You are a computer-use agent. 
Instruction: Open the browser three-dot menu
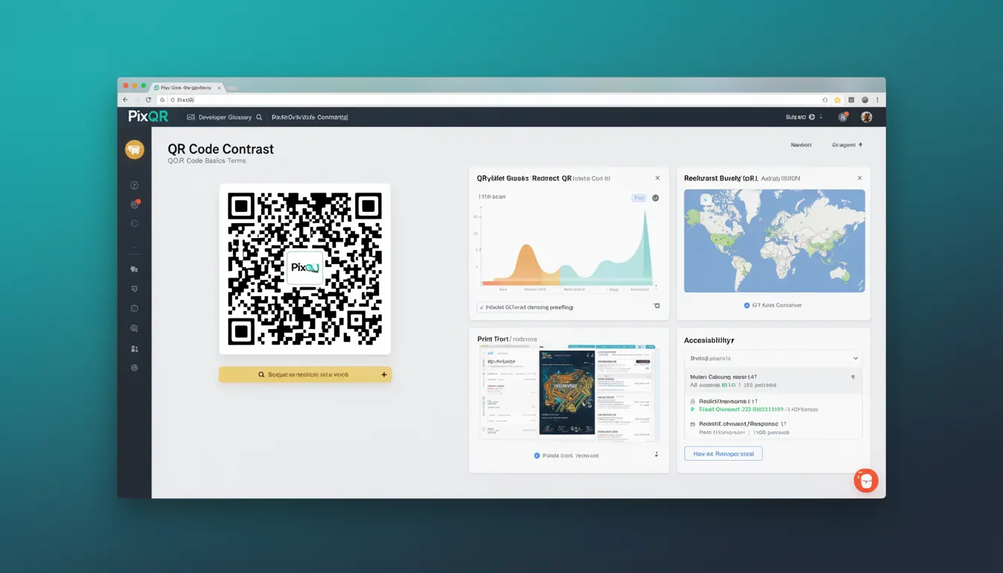click(878, 99)
